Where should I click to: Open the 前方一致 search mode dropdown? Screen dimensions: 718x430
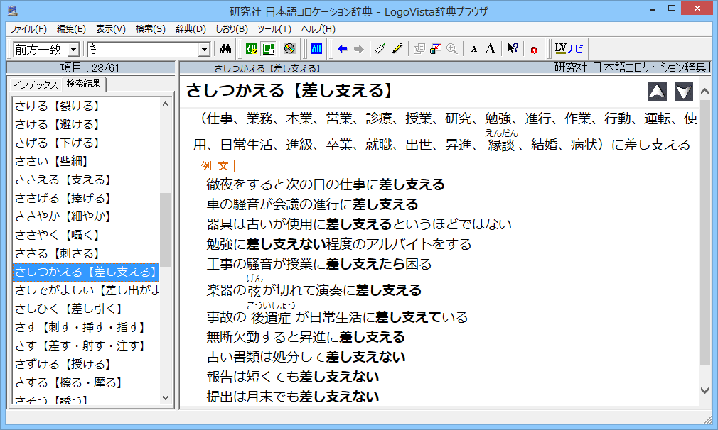[x=73, y=49]
